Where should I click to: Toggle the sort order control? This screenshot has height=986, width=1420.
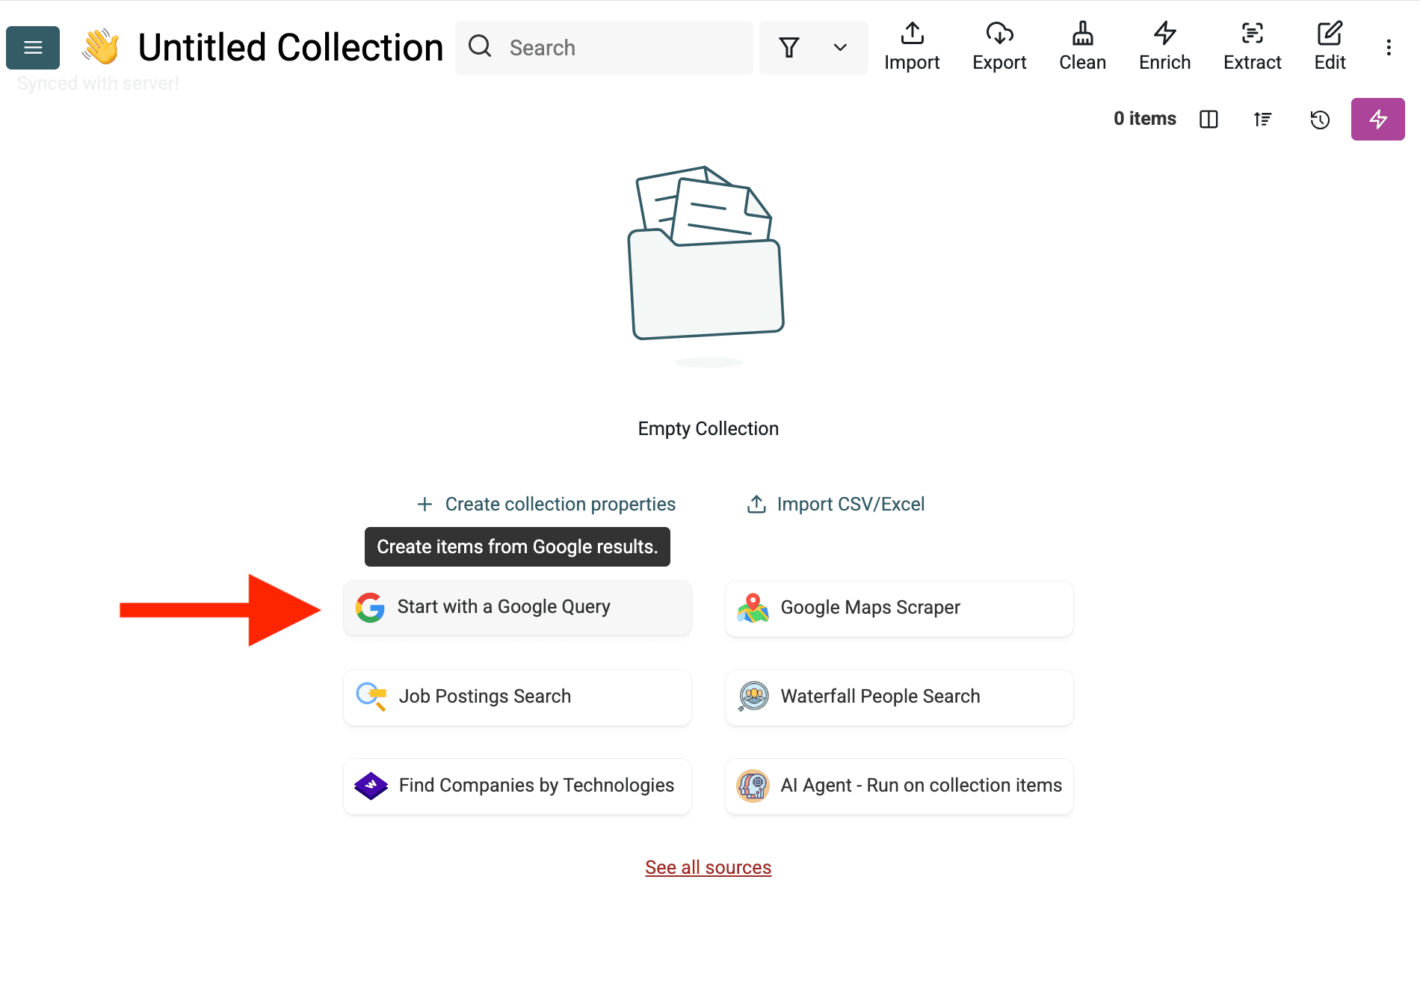tap(1262, 119)
